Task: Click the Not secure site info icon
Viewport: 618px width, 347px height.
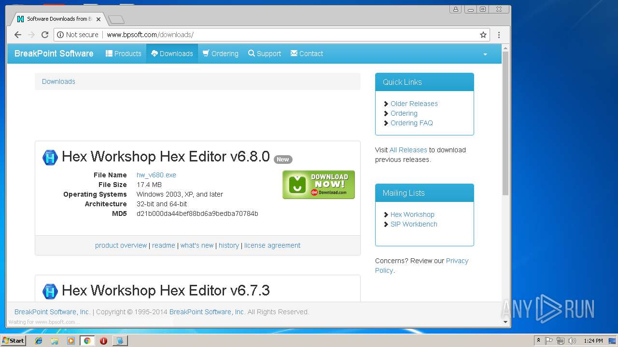Action: [x=60, y=35]
